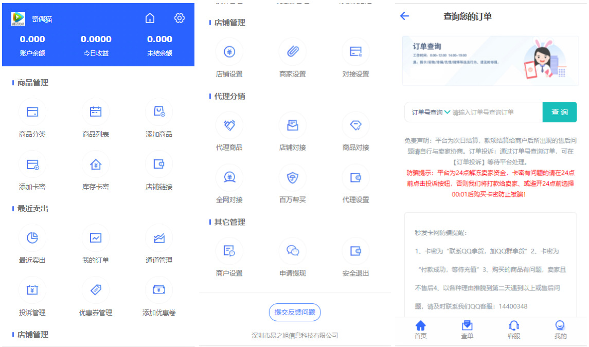Open 最近卖出 pie chart icon
The width and height of the screenshot is (589, 347).
tap(32, 238)
